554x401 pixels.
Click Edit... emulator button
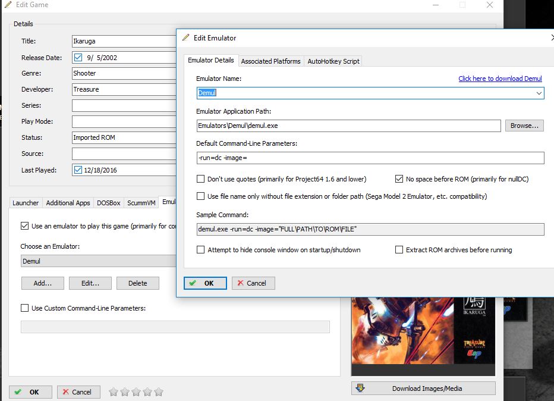pyautogui.click(x=90, y=283)
